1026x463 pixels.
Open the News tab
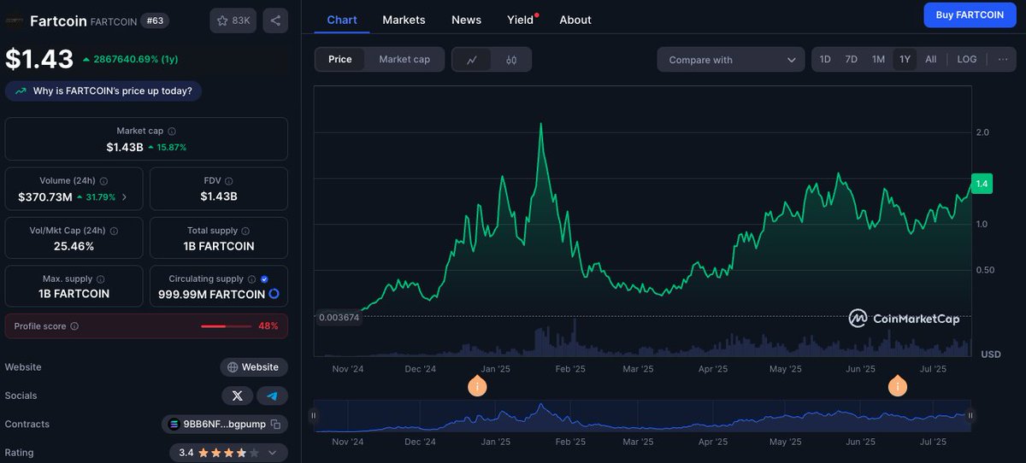466,20
